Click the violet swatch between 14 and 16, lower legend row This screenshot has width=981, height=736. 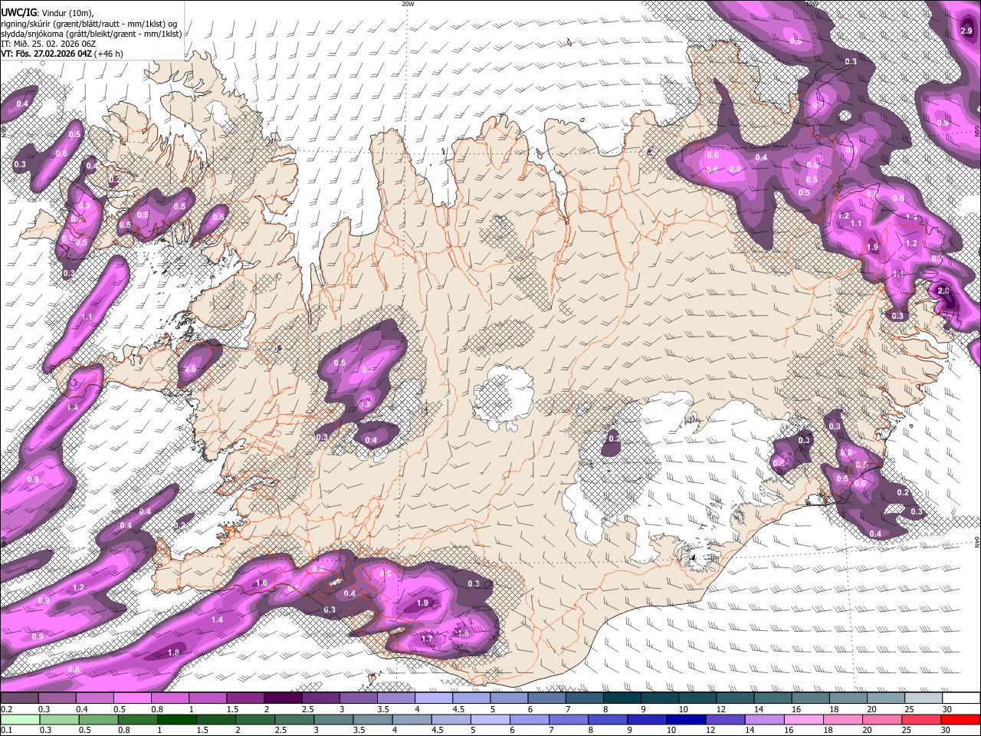coord(764,719)
